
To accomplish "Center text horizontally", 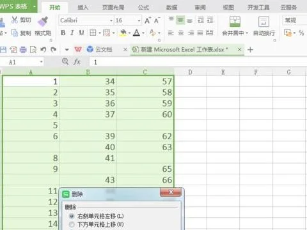I will point(181,33).
